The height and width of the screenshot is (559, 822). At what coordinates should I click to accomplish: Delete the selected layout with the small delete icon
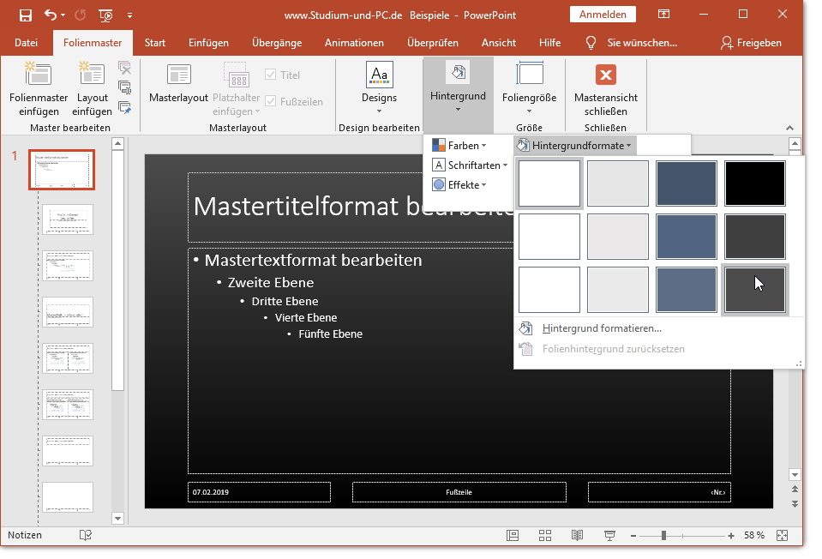coord(125,68)
